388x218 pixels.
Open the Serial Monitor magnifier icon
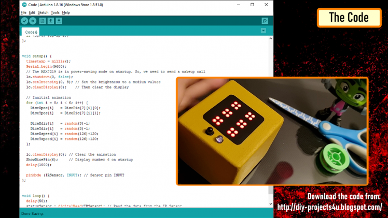click(265, 21)
